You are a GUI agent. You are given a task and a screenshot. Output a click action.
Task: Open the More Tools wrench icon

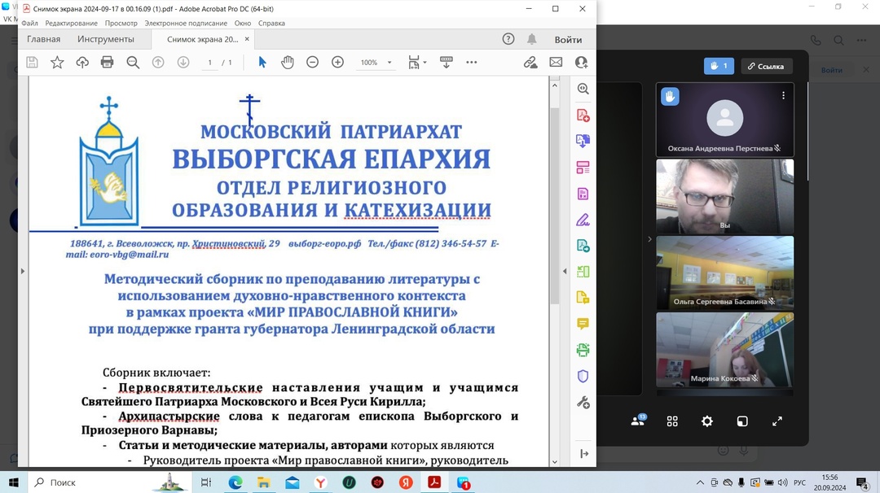click(583, 402)
